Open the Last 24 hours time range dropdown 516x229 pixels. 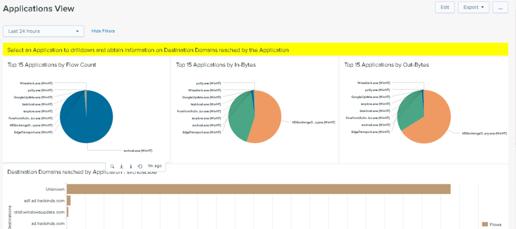43,31
